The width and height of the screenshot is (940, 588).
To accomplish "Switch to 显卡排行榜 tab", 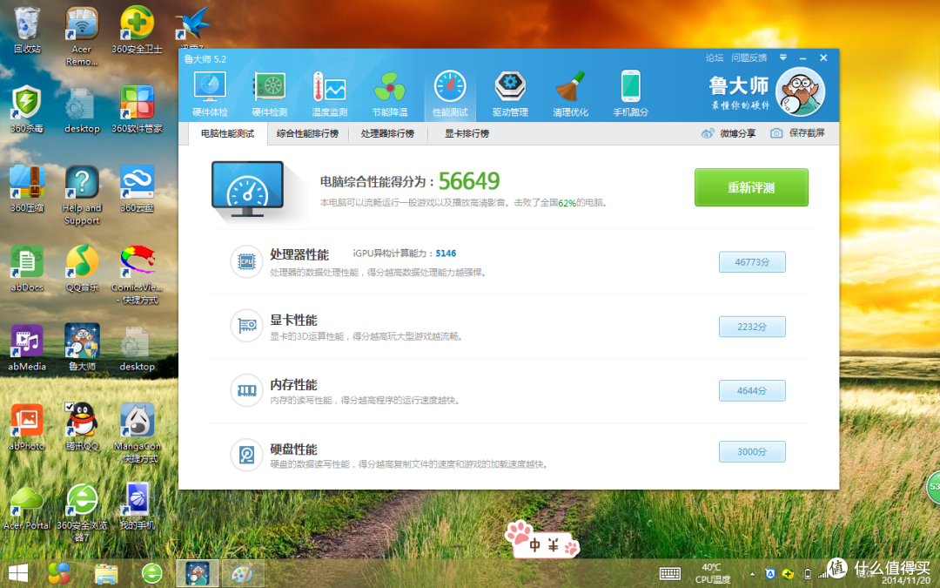I will [467, 133].
